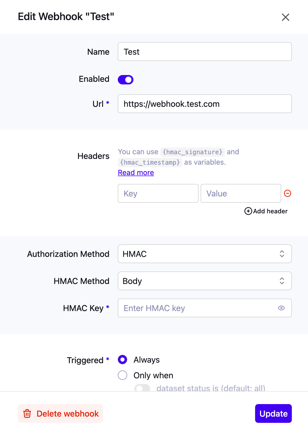Open the Read more documentation link
This screenshot has height=433, width=308.
[x=136, y=172]
